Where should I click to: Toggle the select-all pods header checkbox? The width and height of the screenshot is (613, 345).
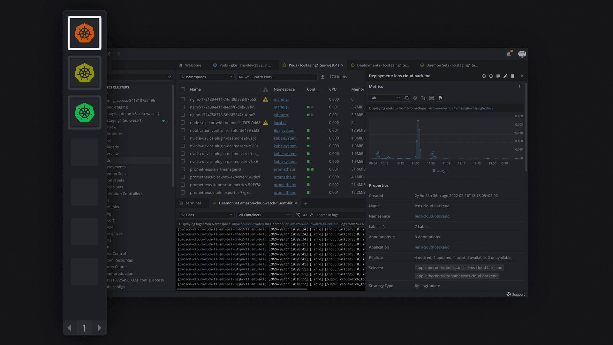click(x=183, y=89)
